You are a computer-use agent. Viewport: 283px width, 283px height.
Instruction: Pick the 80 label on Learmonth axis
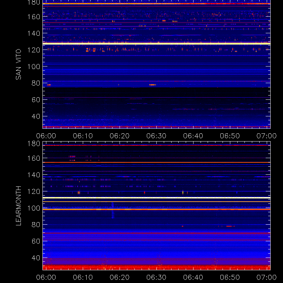tap(36, 225)
